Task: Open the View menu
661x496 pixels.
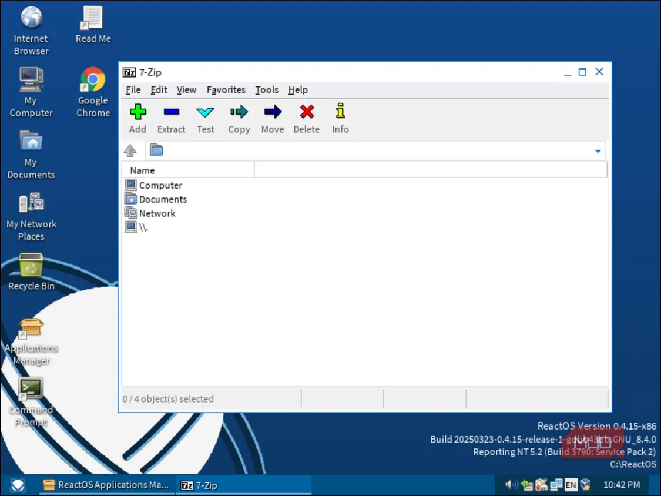Action: coord(186,90)
